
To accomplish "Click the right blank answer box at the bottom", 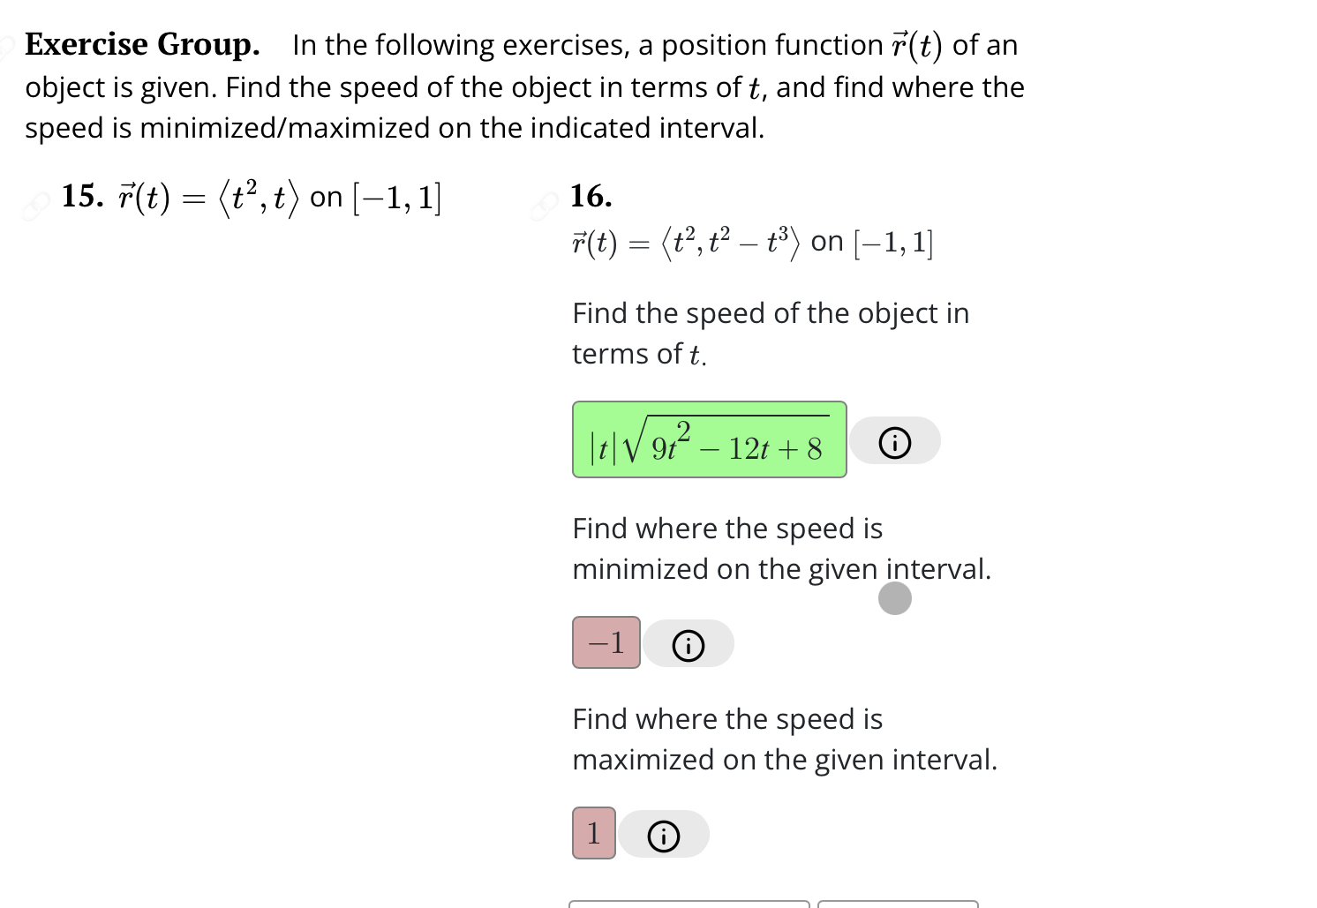I will click(x=899, y=904).
